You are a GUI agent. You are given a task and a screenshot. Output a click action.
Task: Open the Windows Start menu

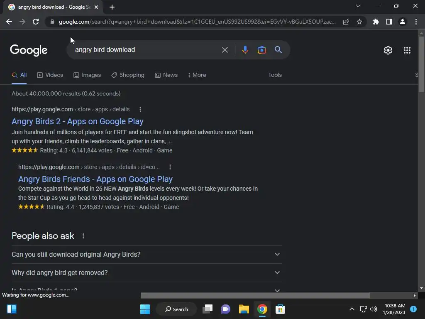click(145, 309)
